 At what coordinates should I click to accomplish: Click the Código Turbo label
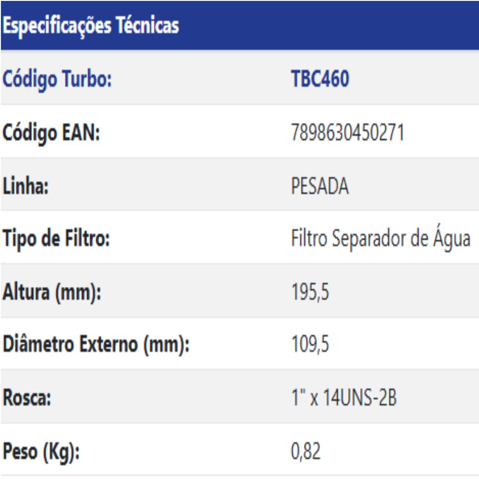tap(57, 80)
